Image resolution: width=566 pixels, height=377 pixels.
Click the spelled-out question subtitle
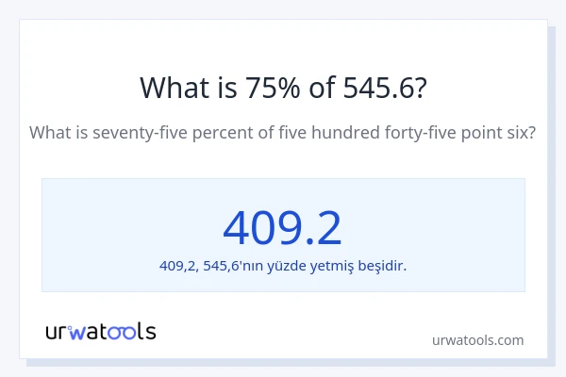click(283, 133)
